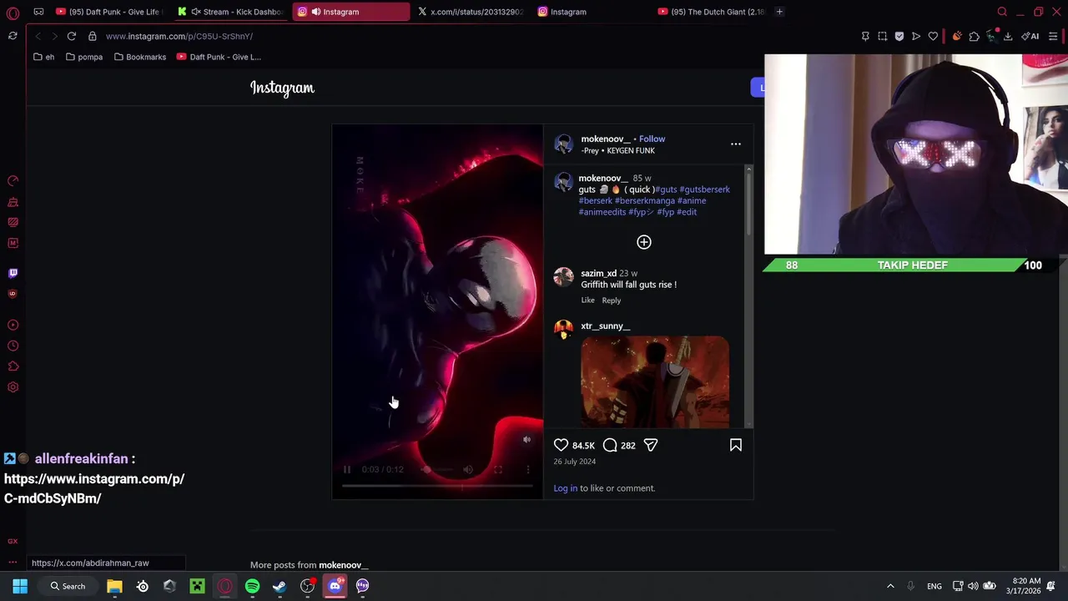This screenshot has width=1068, height=601.
Task: Open the Twitch sidebar icon
Action: point(13,273)
